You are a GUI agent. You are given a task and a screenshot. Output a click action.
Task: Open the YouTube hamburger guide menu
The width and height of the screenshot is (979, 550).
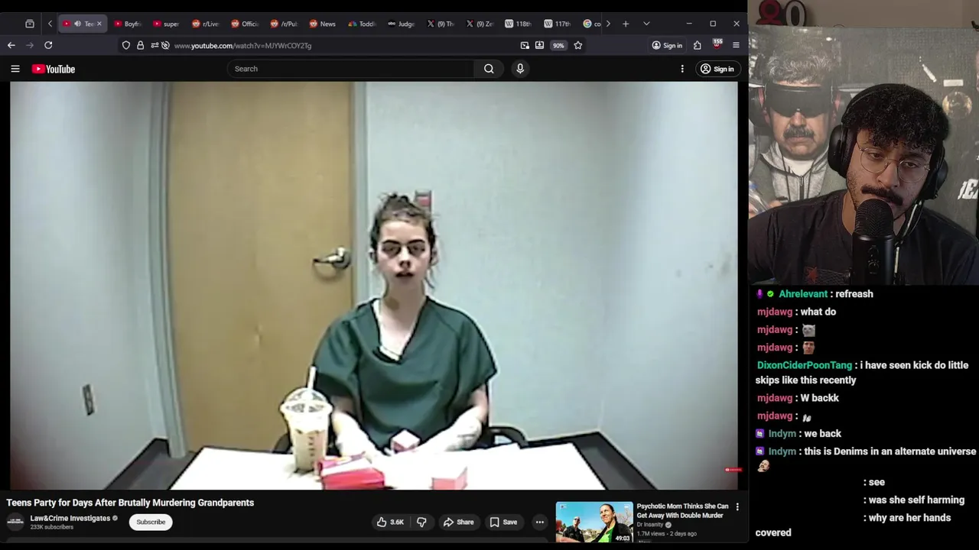15,69
